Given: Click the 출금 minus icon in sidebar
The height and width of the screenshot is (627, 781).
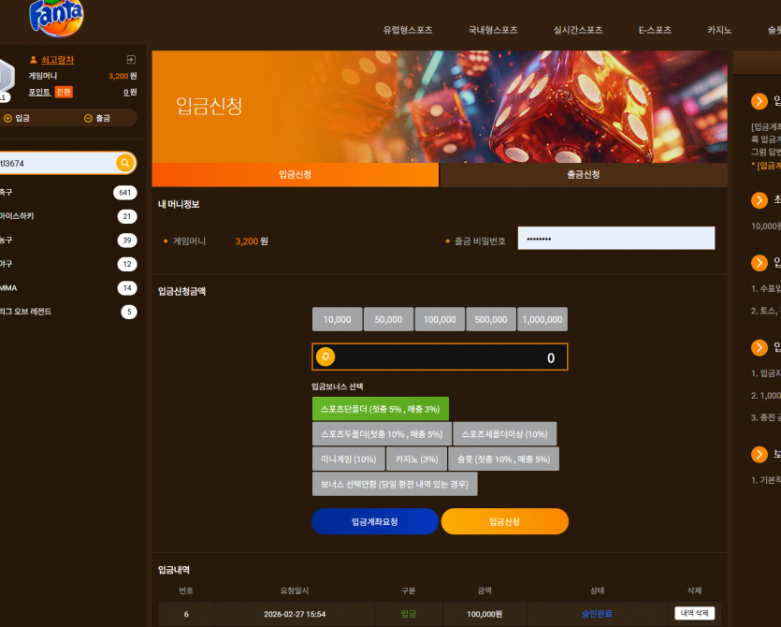Looking at the screenshot, I should point(88,118).
